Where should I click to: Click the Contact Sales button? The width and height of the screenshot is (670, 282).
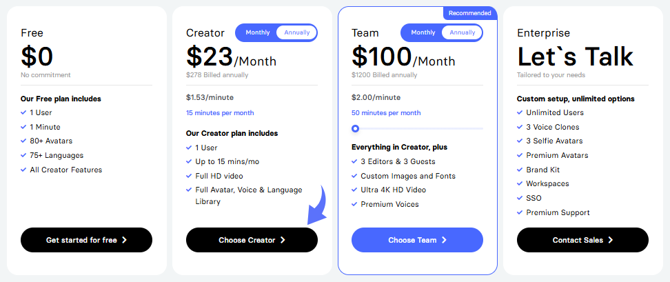582,240
